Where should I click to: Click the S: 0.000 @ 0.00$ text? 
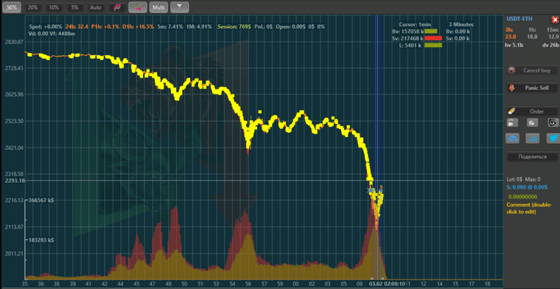tap(527, 187)
